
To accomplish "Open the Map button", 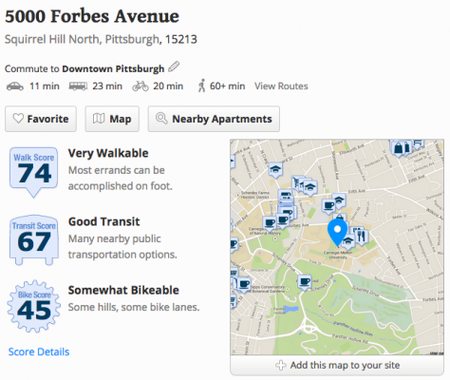I will [112, 119].
